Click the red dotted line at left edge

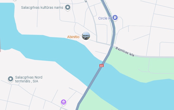tap(0, 45)
